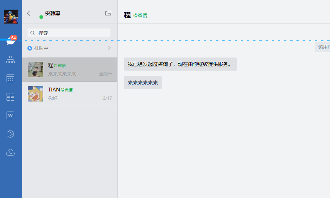Open the cloud phone icon
The height and width of the screenshot is (198, 330).
(10, 152)
